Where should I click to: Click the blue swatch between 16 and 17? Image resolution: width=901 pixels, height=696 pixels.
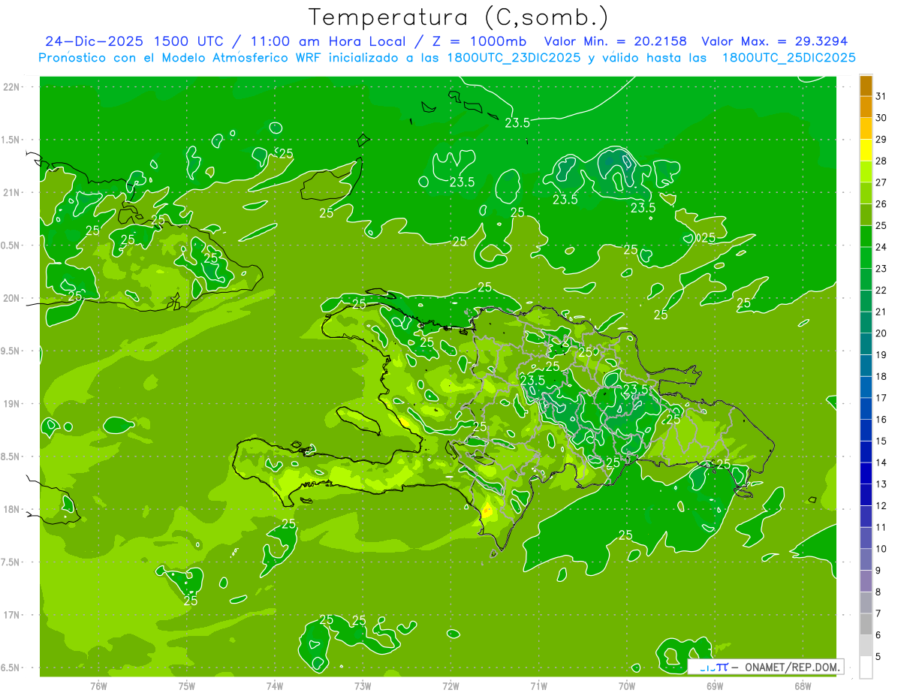point(866,408)
